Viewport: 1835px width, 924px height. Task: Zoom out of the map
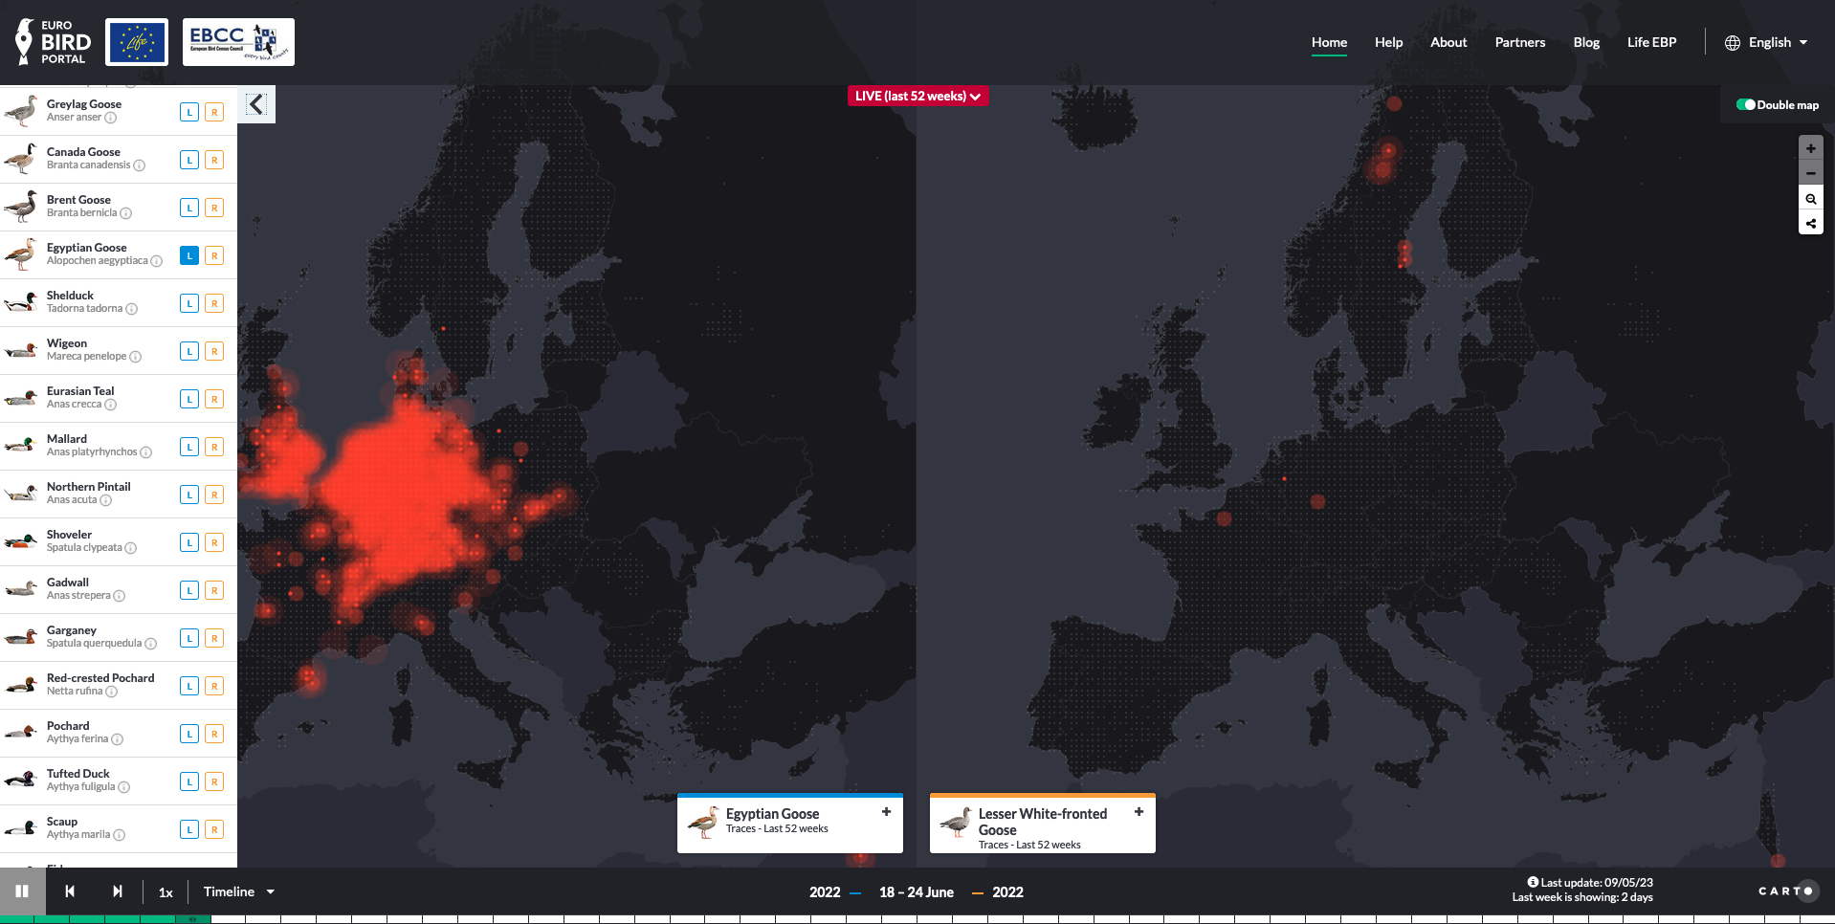coord(1810,173)
